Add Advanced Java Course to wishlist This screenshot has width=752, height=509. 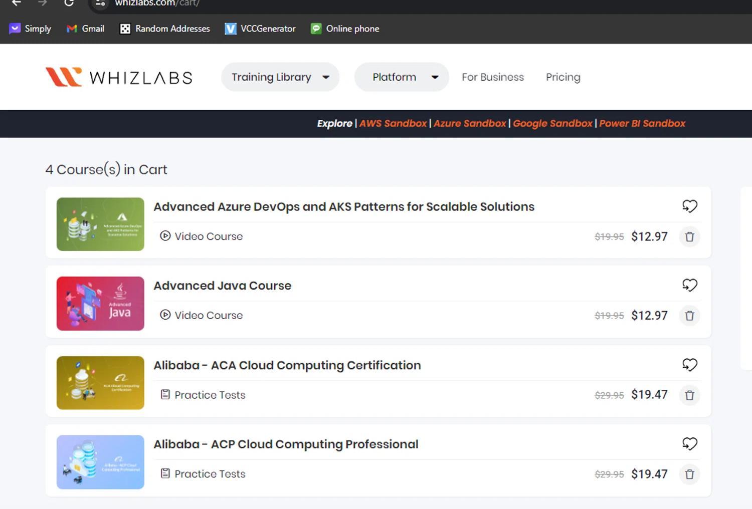coord(690,285)
